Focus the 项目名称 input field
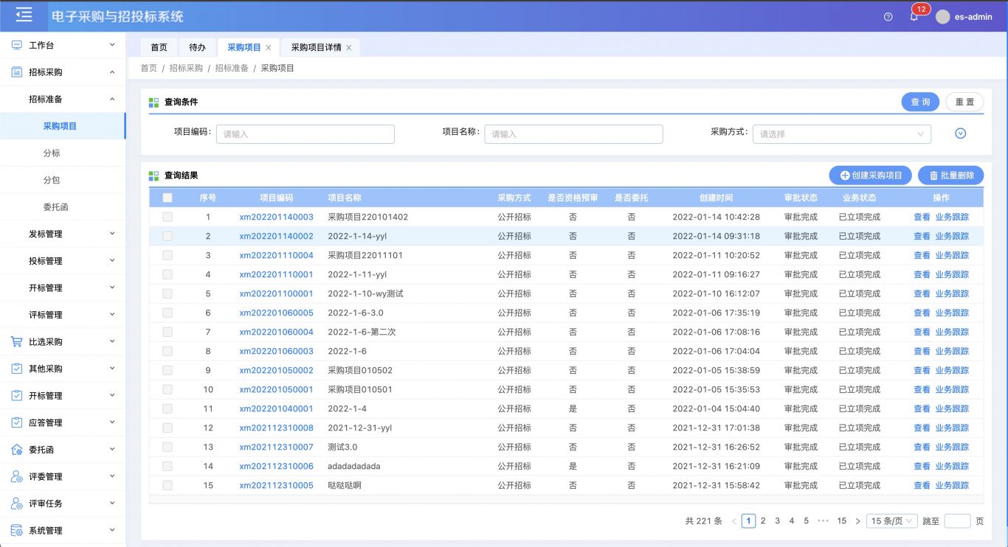 [x=573, y=134]
